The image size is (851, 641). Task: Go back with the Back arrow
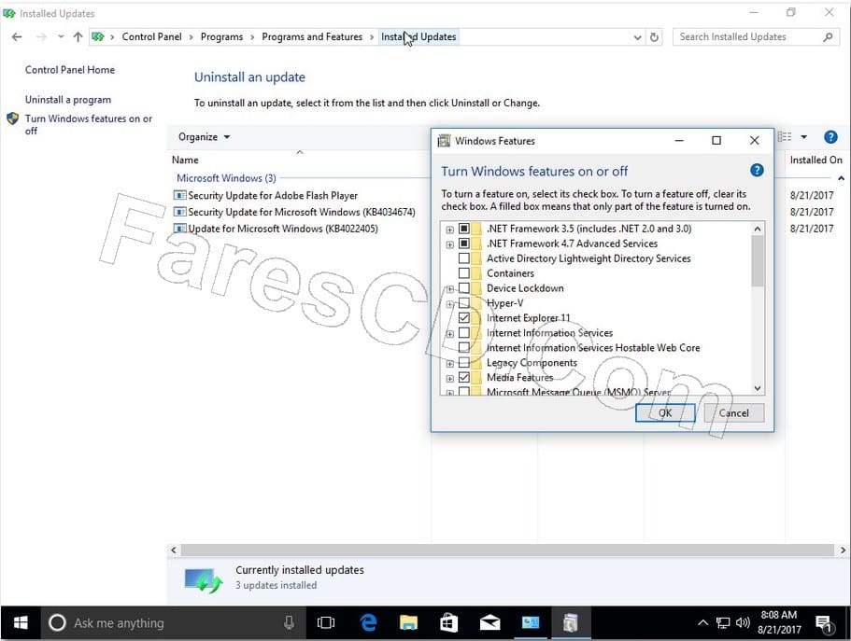tap(17, 37)
